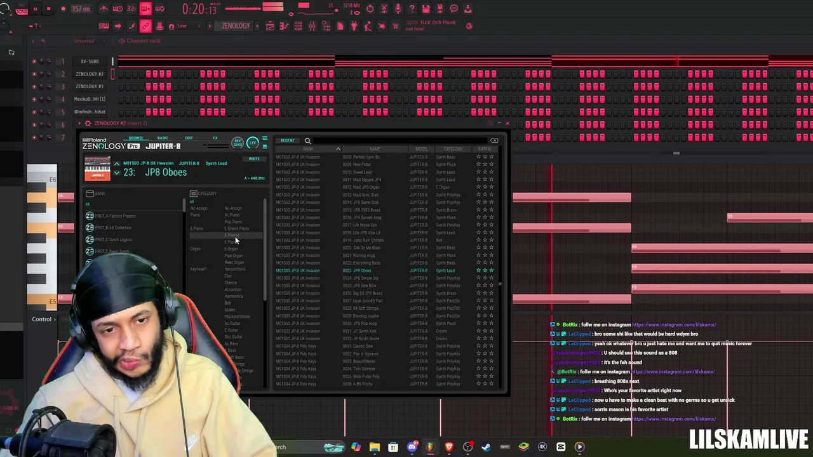Image resolution: width=813 pixels, height=457 pixels.
Task: Toggle wait for input before recording
Action: [x=118, y=9]
